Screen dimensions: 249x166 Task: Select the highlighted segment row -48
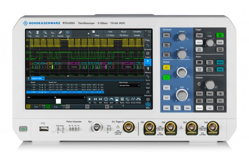65,92
